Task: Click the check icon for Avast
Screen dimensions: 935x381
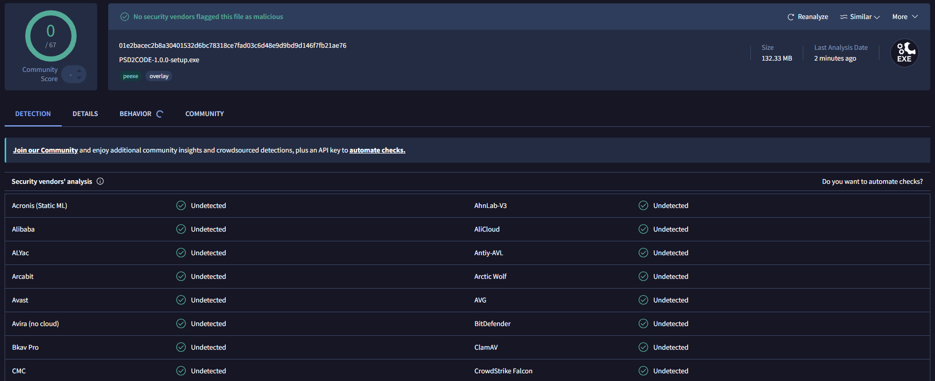Action: coord(181,300)
